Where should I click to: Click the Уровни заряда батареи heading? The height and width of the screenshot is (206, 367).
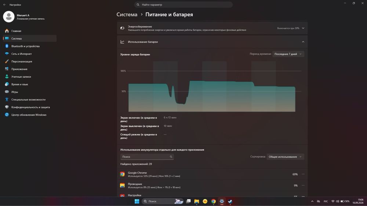[135, 55]
